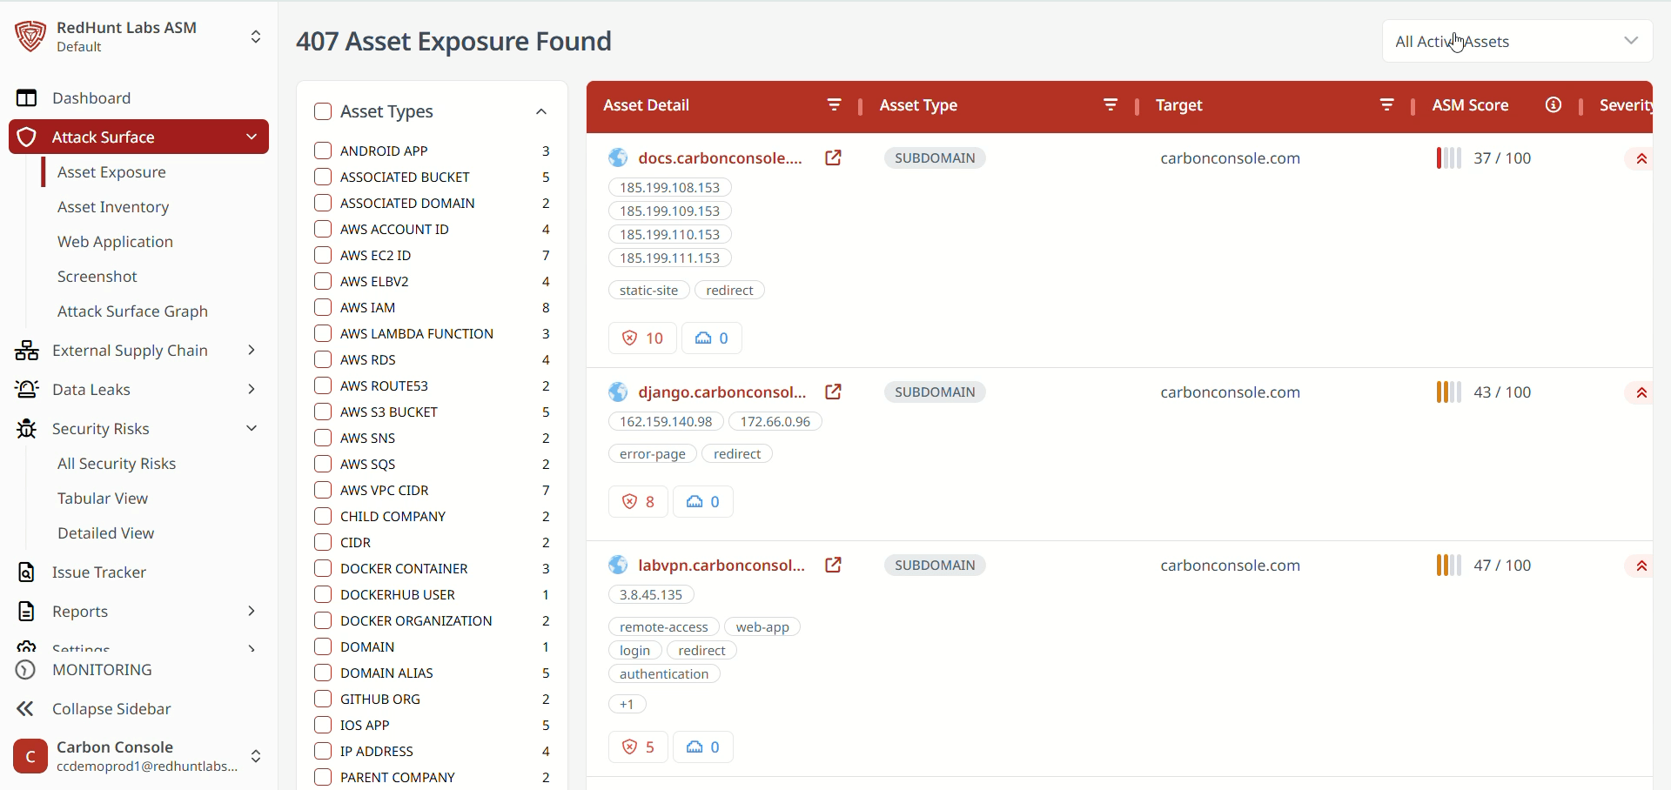1671x790 pixels.
Task: Click the External Supply Chain hierarchy icon
Action: point(27,351)
